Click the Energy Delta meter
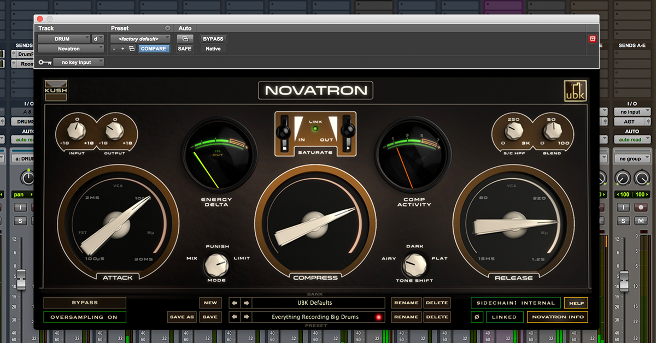This screenshot has width=656, height=343. click(218, 156)
